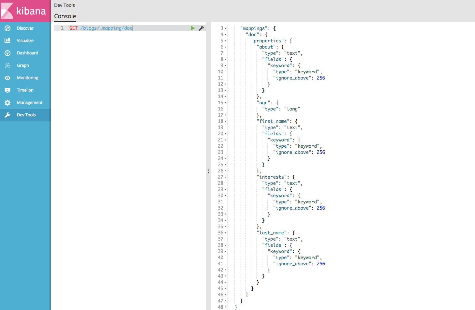Click the pane resize handle dots
475x310 pixels.
[209, 171]
